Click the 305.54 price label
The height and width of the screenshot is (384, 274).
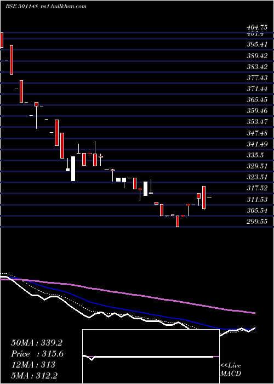(x=257, y=211)
